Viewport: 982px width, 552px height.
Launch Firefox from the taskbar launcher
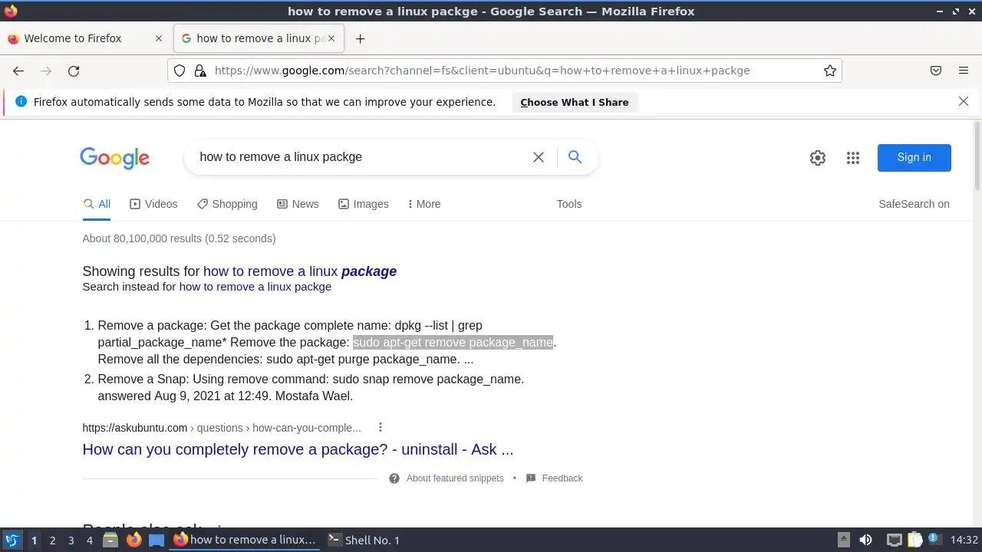[x=133, y=540]
